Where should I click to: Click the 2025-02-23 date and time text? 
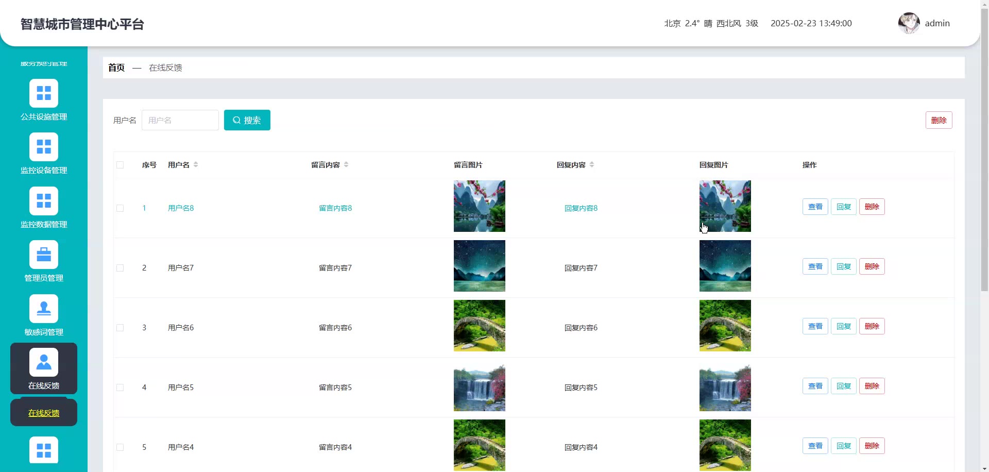click(811, 23)
